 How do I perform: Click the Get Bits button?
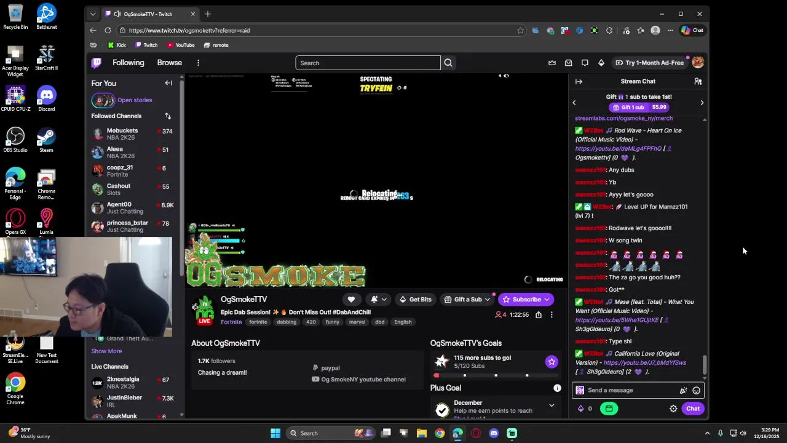[415, 300]
